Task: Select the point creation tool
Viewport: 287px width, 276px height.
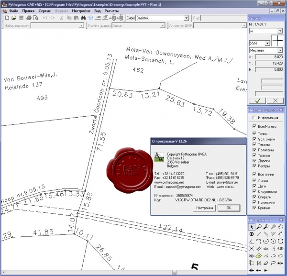Action: point(252,234)
